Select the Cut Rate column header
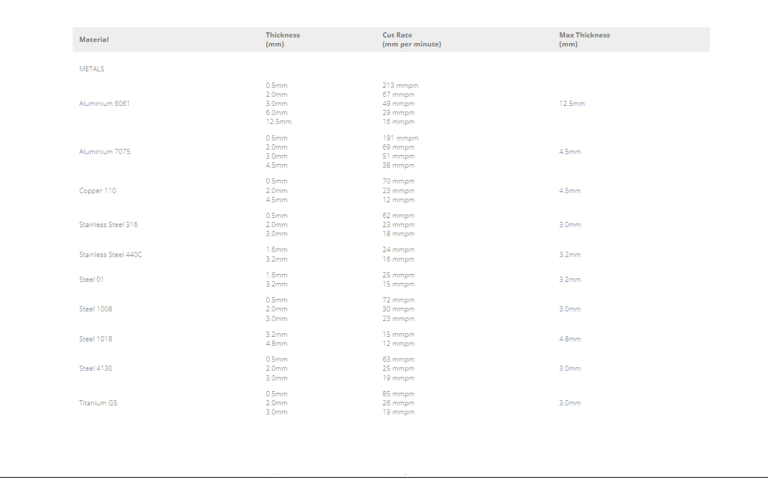The height and width of the screenshot is (478, 768). pos(411,39)
